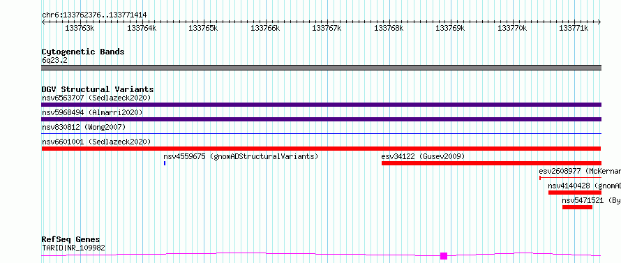Click the small blue nsv4559675 variant marker
Viewport: 621px width, 263px height.
(x=165, y=163)
